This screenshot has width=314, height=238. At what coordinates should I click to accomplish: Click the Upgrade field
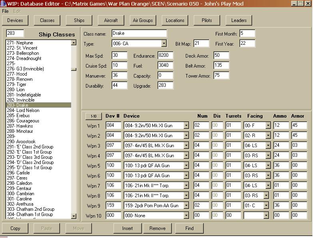pos(165,86)
